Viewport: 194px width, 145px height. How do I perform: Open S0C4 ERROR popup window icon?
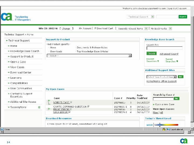click(x=69, y=112)
